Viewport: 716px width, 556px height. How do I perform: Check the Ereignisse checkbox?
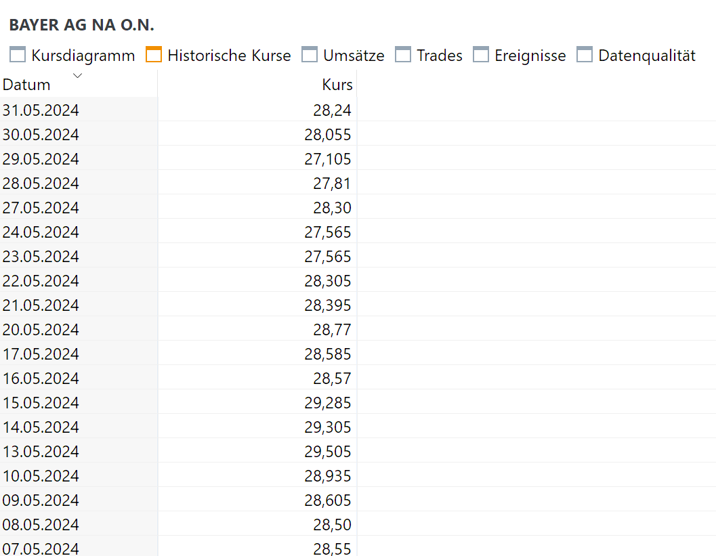(x=481, y=55)
